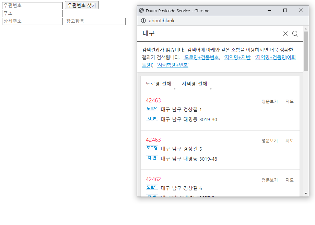Click 지도 for 경상길 1 result
Screen dimensions: 315x225
click(x=290, y=101)
